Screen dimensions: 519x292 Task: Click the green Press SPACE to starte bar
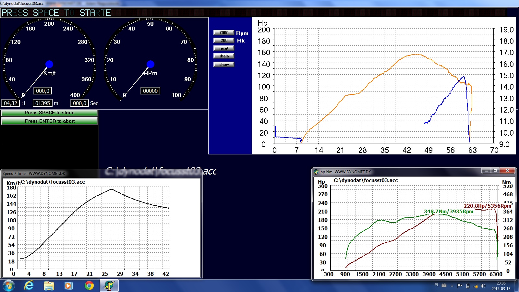click(x=49, y=113)
